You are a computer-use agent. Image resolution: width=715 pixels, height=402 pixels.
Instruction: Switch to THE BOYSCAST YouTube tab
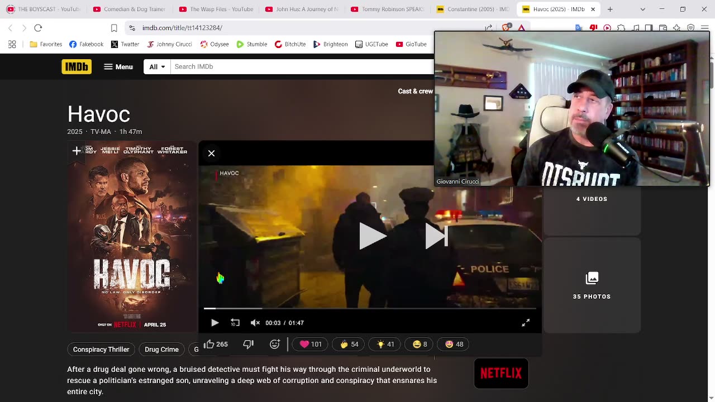43,9
